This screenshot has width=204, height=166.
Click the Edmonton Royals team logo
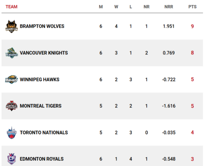coord(11,159)
